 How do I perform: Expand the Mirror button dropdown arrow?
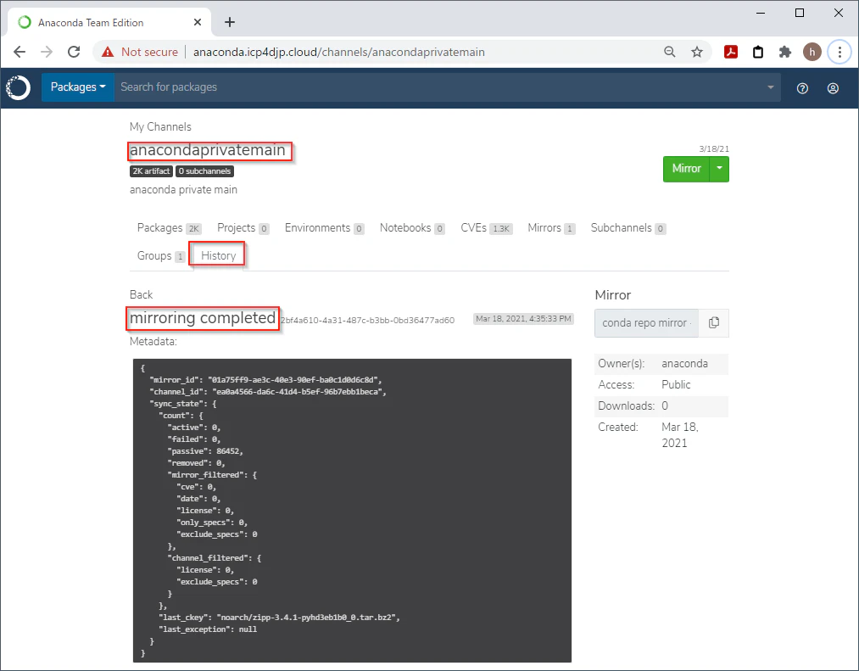[x=719, y=169]
